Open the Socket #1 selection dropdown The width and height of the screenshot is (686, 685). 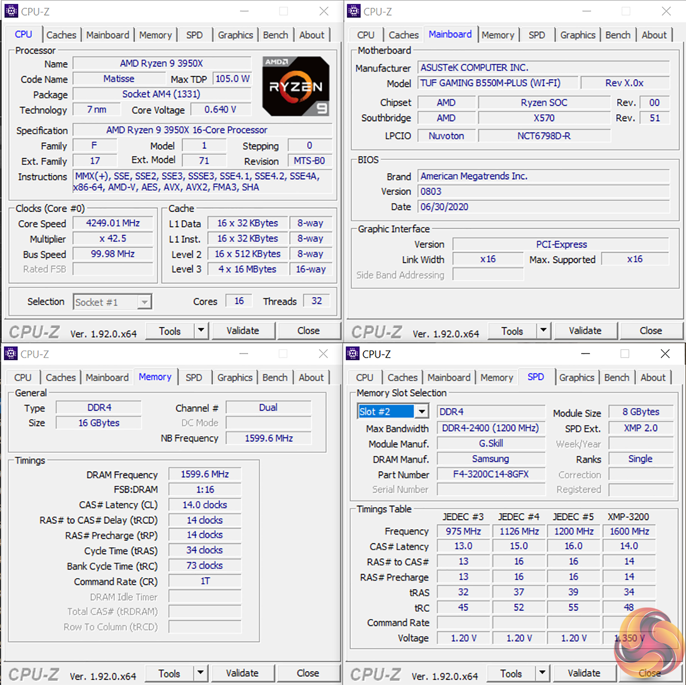point(144,302)
